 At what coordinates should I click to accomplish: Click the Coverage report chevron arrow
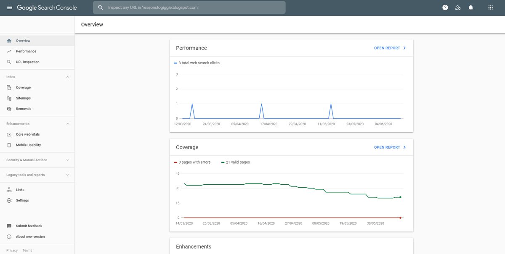coord(405,147)
